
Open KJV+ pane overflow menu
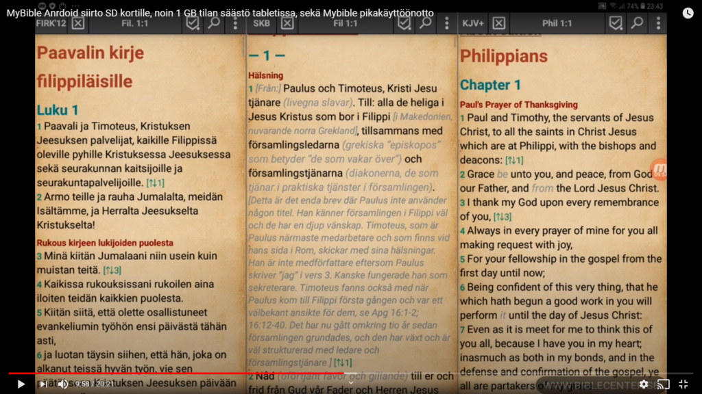point(658,23)
